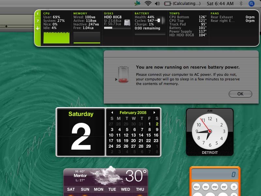Image resolution: width=261 pixels, height=196 pixels.
Task: Click the 30° temperature in weather widget
Action: click(136, 176)
